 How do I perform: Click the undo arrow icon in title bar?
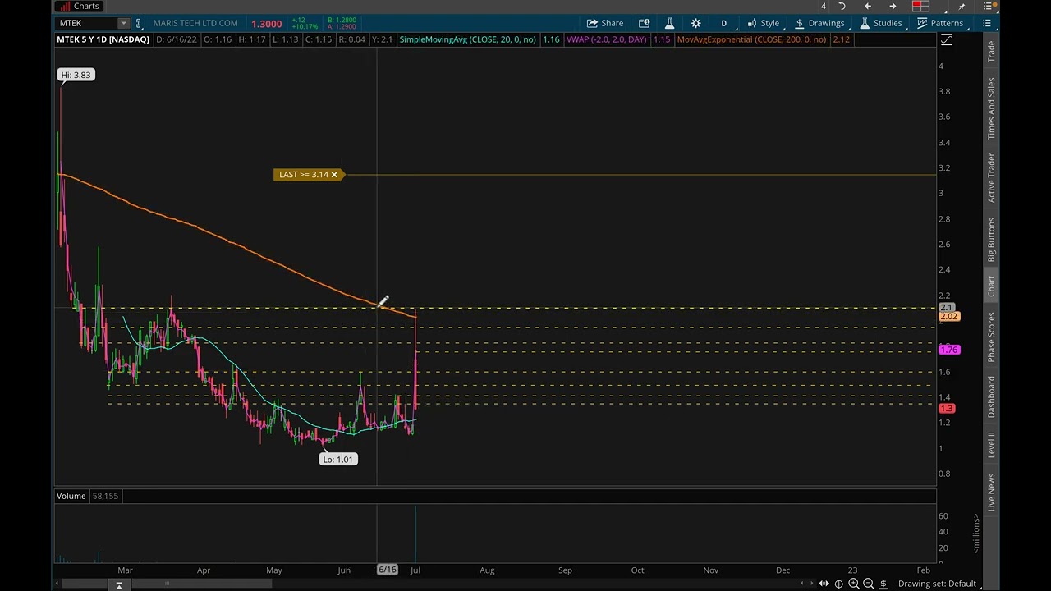point(842,6)
